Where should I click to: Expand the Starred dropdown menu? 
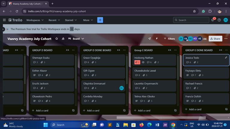(x=71, y=20)
